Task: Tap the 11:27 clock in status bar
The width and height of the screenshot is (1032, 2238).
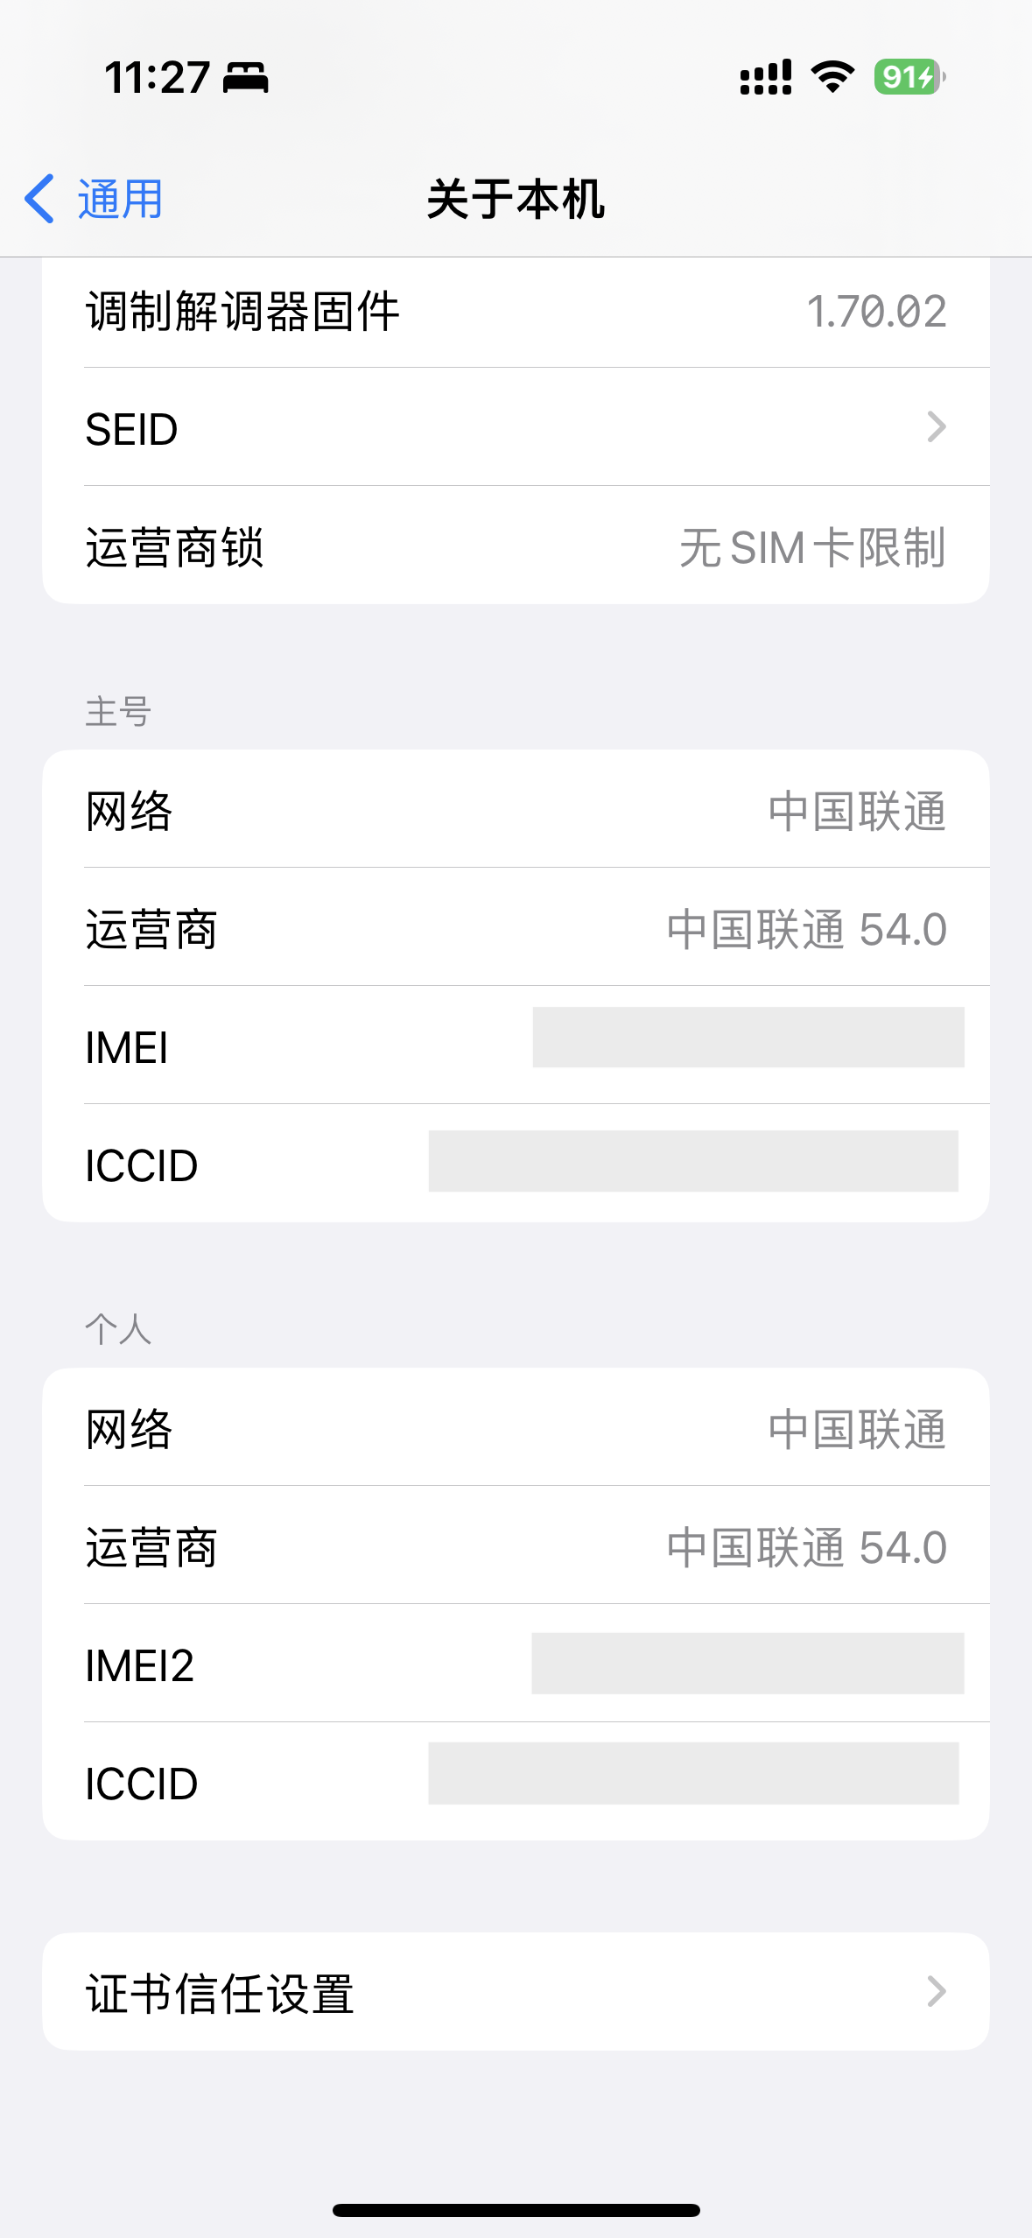Action: [157, 77]
